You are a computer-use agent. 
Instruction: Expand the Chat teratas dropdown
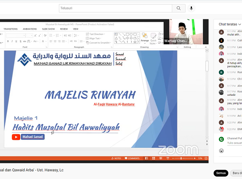[x=230, y=24]
